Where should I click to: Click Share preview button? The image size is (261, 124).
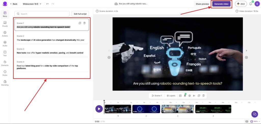(202, 4)
